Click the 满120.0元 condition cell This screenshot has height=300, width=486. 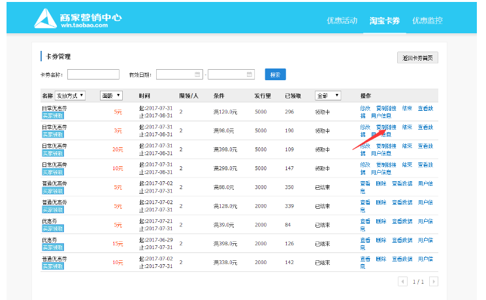(225, 112)
